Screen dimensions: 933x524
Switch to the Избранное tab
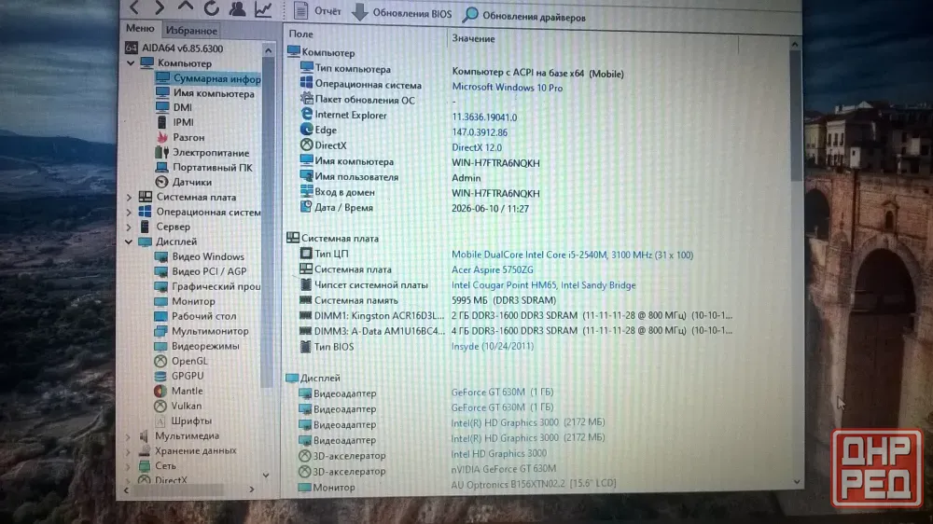(191, 31)
